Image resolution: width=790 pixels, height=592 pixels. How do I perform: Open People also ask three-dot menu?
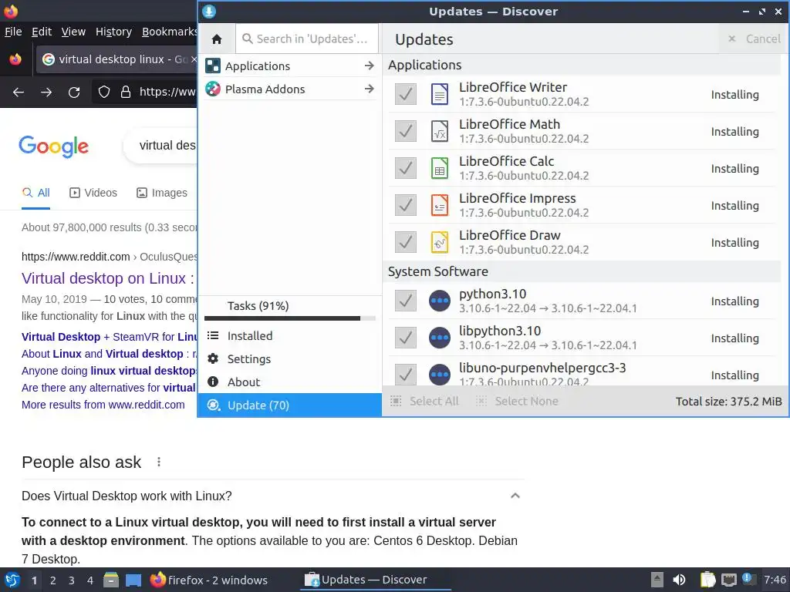(159, 462)
